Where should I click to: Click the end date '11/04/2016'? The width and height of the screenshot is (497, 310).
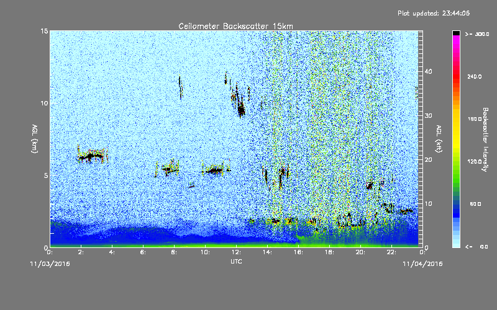click(422, 264)
